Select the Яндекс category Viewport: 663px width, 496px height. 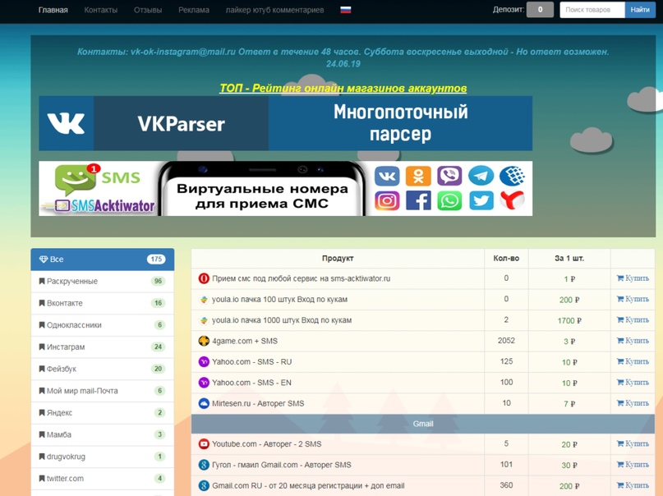(103, 413)
